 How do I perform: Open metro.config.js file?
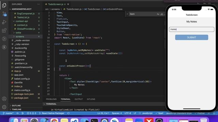(22, 90)
